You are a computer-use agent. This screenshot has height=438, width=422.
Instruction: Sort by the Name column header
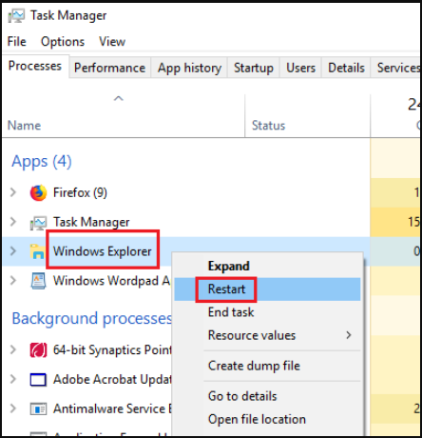coord(25,126)
